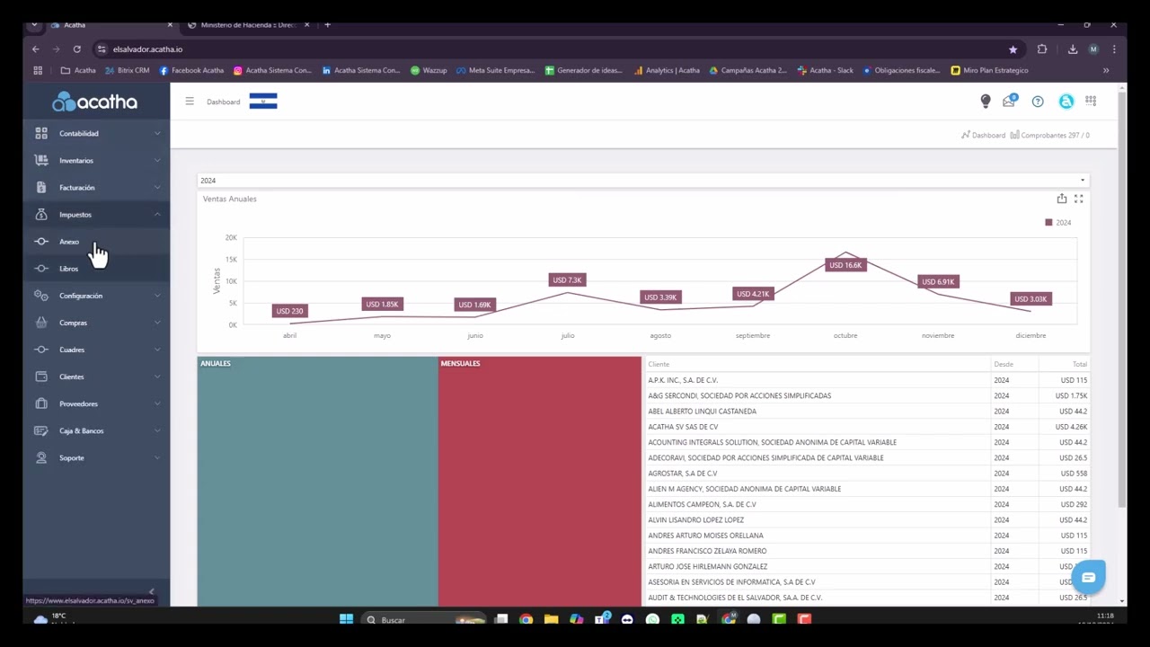The width and height of the screenshot is (1150, 647).
Task: Click the Acatha logo in sidebar
Action: (x=95, y=102)
